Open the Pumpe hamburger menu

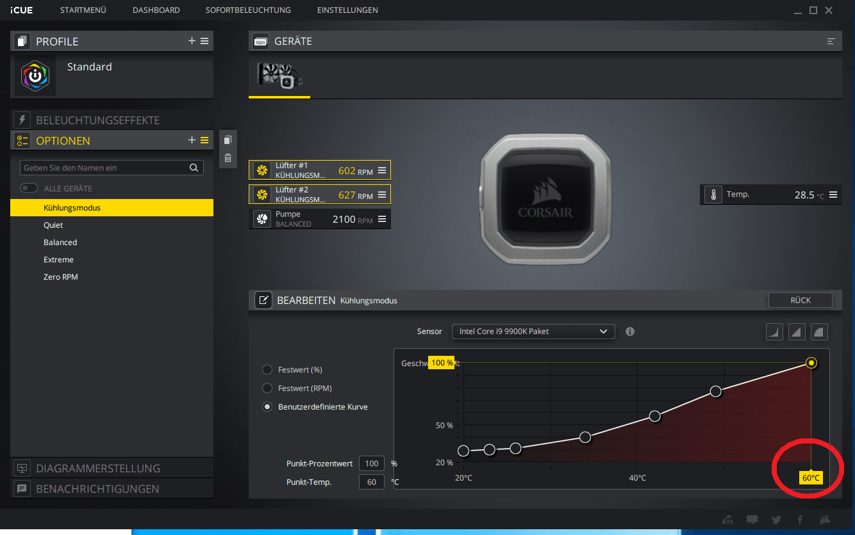point(382,219)
